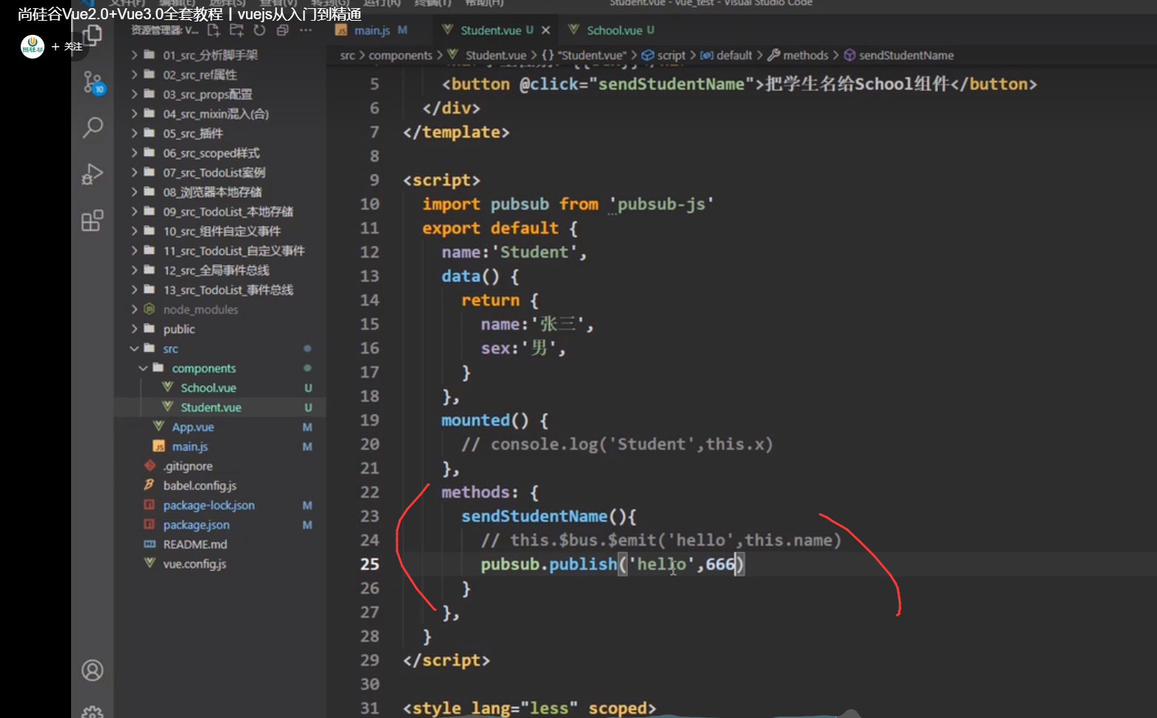Open the Search view
Viewport: 1157px width, 718px height.
(x=93, y=127)
